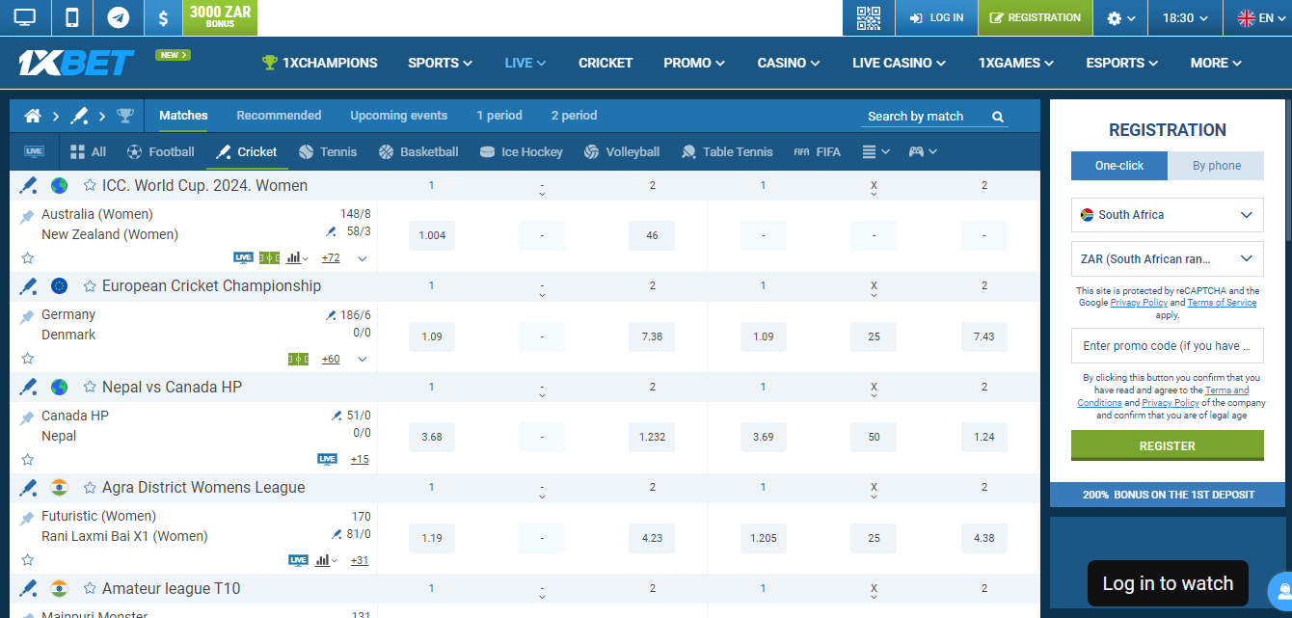Screen dimensions: 1292x618
Task: Pin the Germany vs Denmark match
Action: tap(27, 317)
